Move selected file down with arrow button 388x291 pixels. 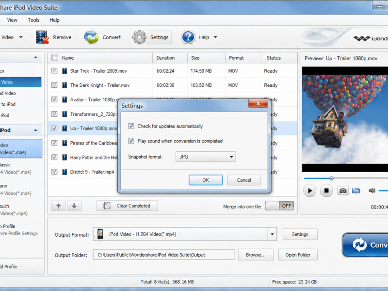[x=74, y=206]
